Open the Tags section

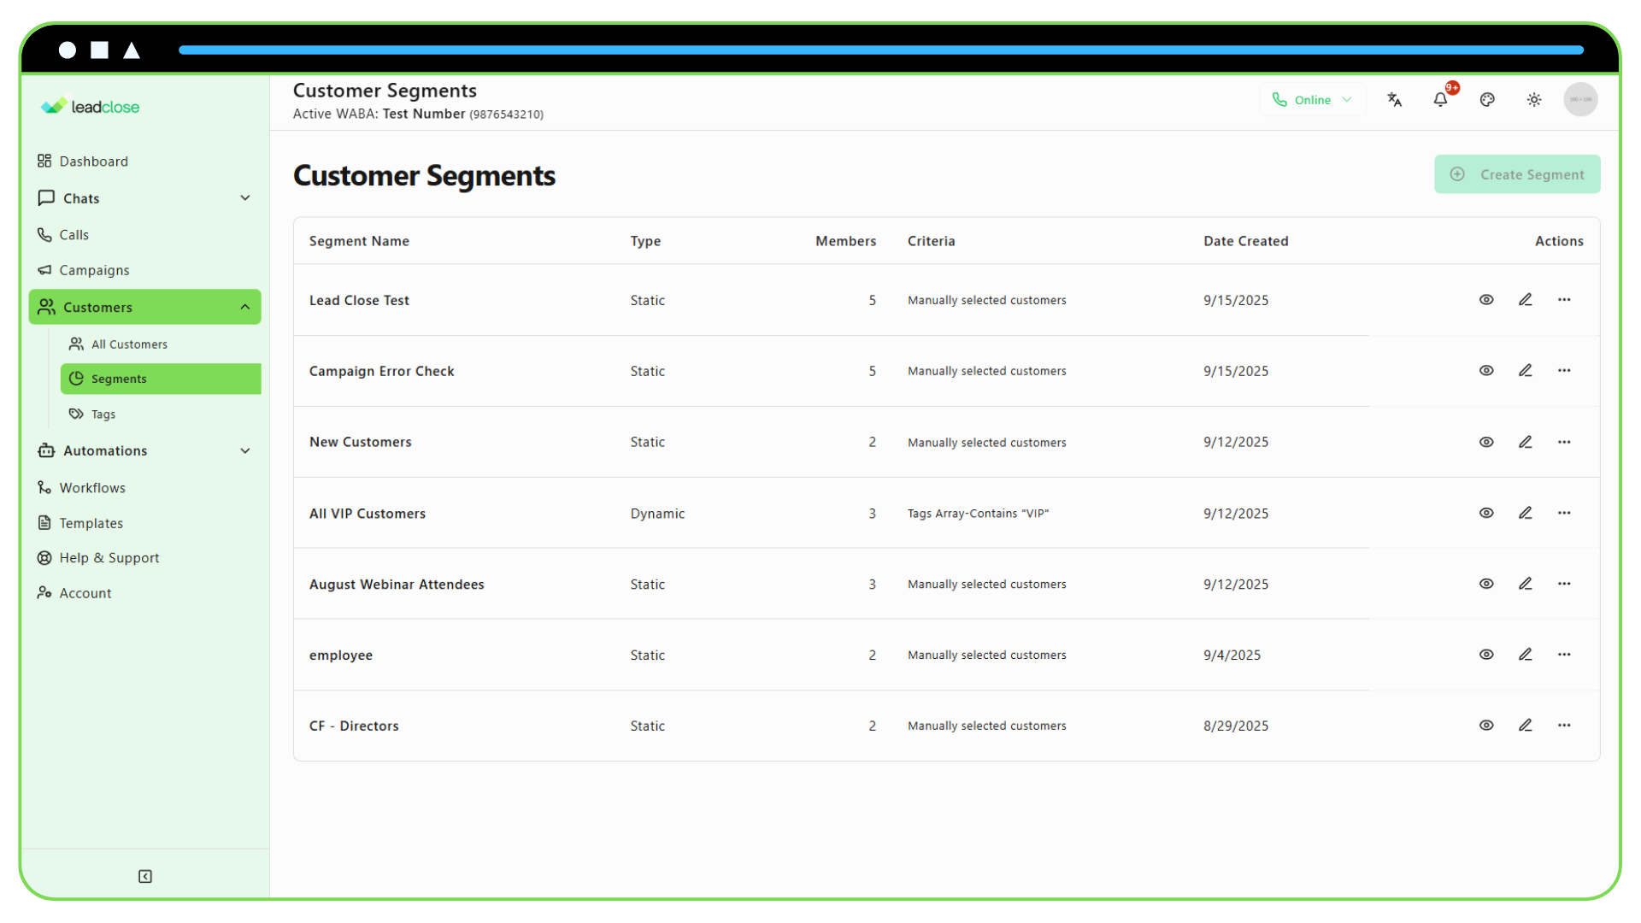(102, 414)
